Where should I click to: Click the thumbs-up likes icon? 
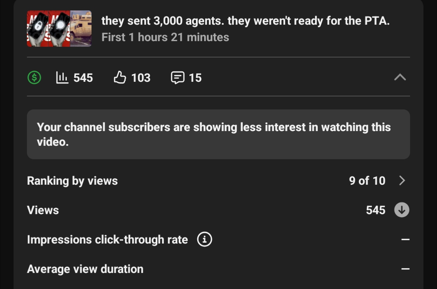[120, 78]
